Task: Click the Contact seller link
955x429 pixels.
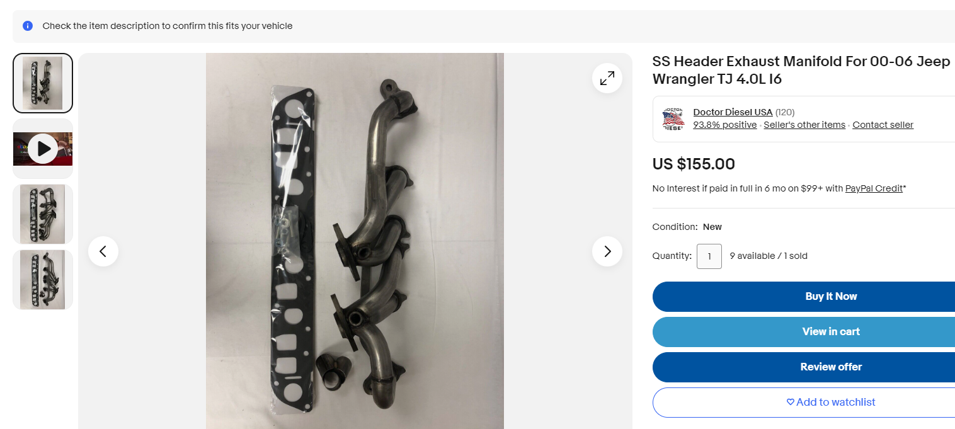Action: (x=883, y=125)
